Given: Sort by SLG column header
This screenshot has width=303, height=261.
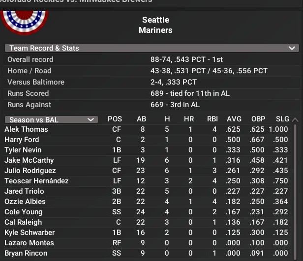Looking at the screenshot, I should pyautogui.click(x=282, y=119).
